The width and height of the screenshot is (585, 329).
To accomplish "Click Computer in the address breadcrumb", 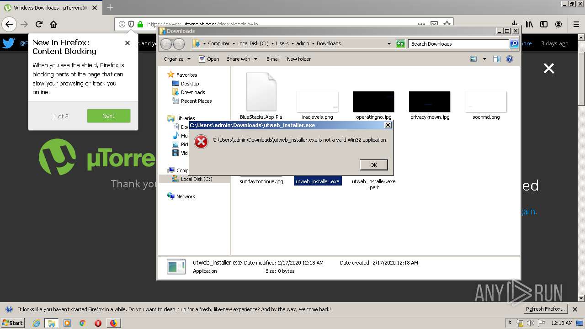I will pyautogui.click(x=218, y=43).
